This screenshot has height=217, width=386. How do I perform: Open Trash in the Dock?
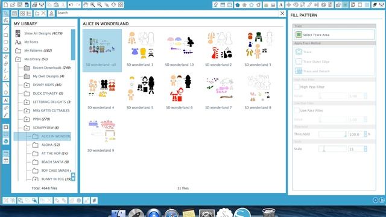(x=268, y=213)
